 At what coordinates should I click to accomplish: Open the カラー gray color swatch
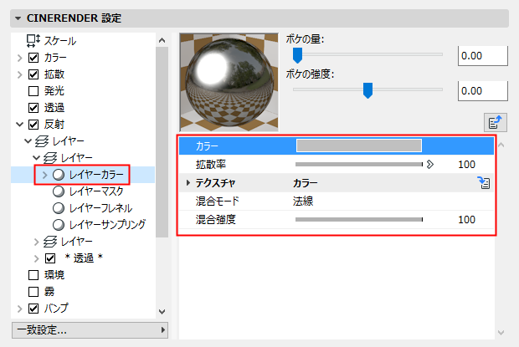[x=359, y=145]
